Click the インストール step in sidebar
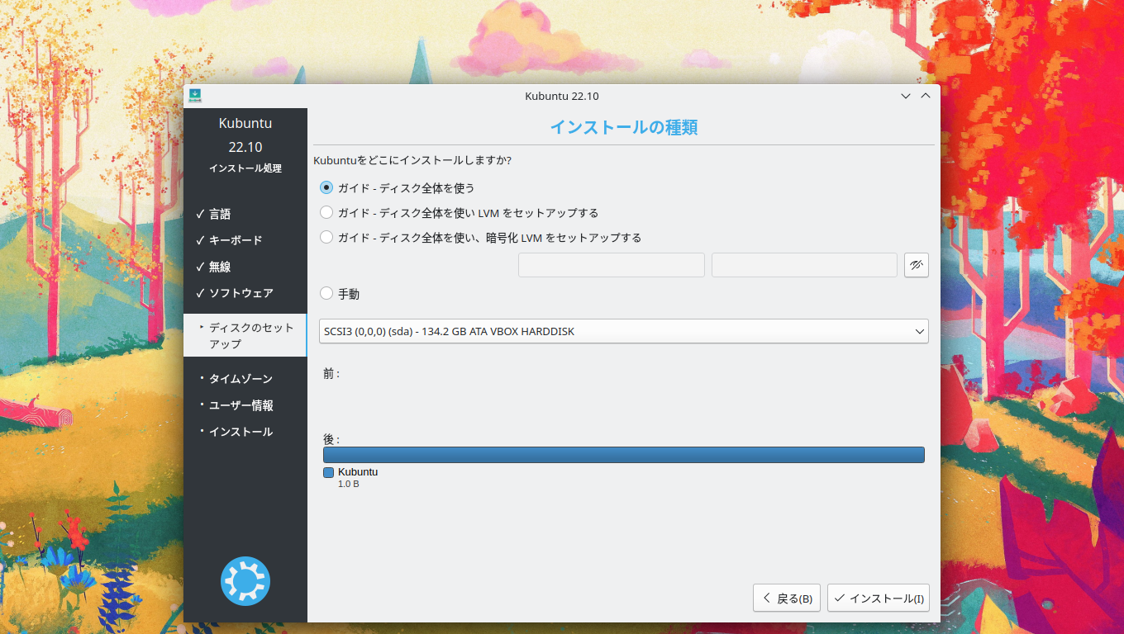Viewport: 1124px width, 634px height. (x=241, y=432)
